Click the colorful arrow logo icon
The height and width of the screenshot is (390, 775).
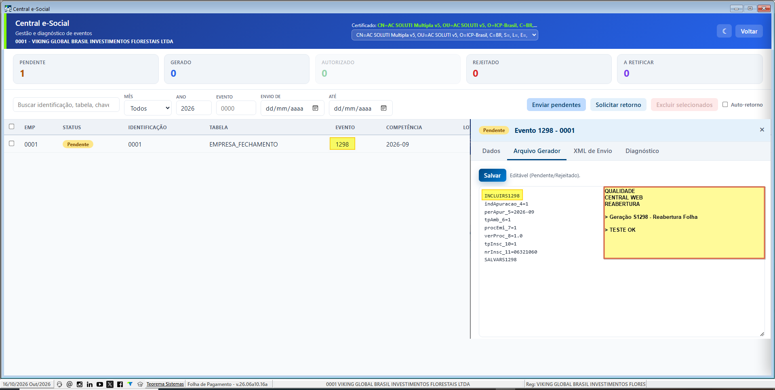(x=130, y=384)
